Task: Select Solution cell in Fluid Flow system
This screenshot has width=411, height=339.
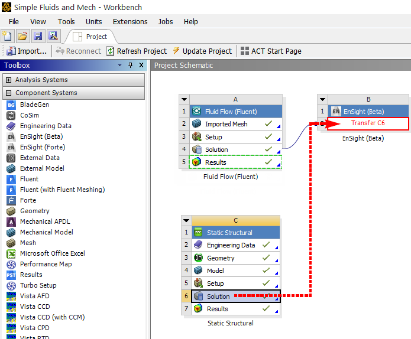Action: point(236,149)
